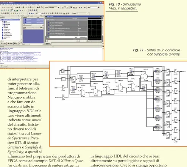This screenshot has height=167, width=187.
Task: Open the Wave menu
Action: click(22, 5)
